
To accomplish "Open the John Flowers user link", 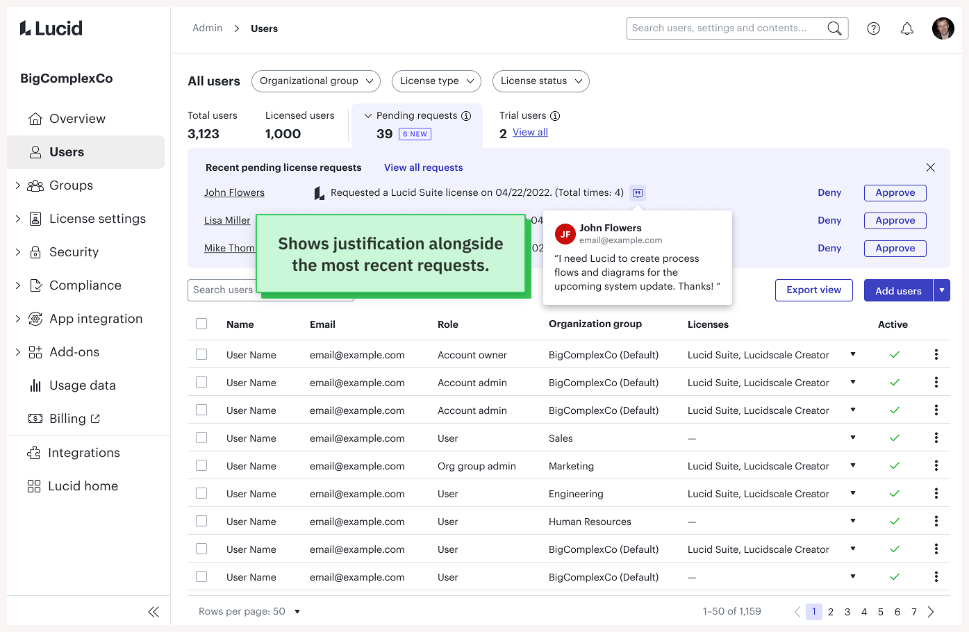I will [x=234, y=193].
